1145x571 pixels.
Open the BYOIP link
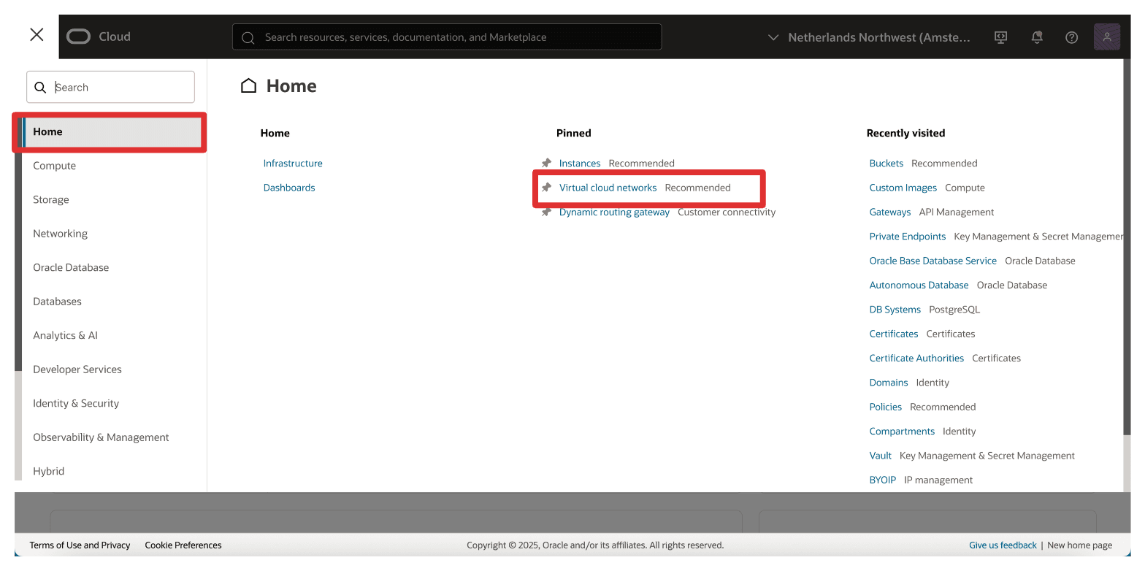click(882, 480)
